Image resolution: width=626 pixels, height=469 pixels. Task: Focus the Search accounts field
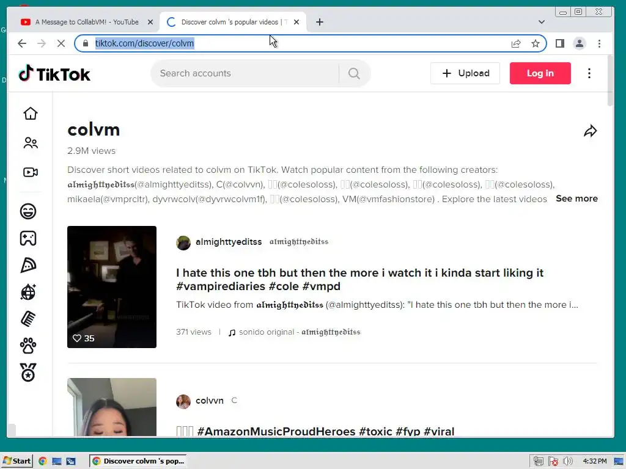245,73
